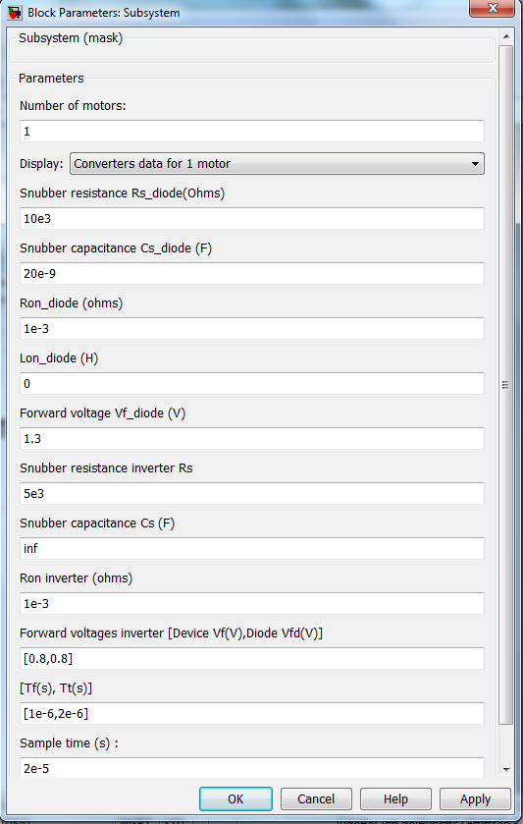
Task: Click the Lon_diode input field
Action: 252,384
